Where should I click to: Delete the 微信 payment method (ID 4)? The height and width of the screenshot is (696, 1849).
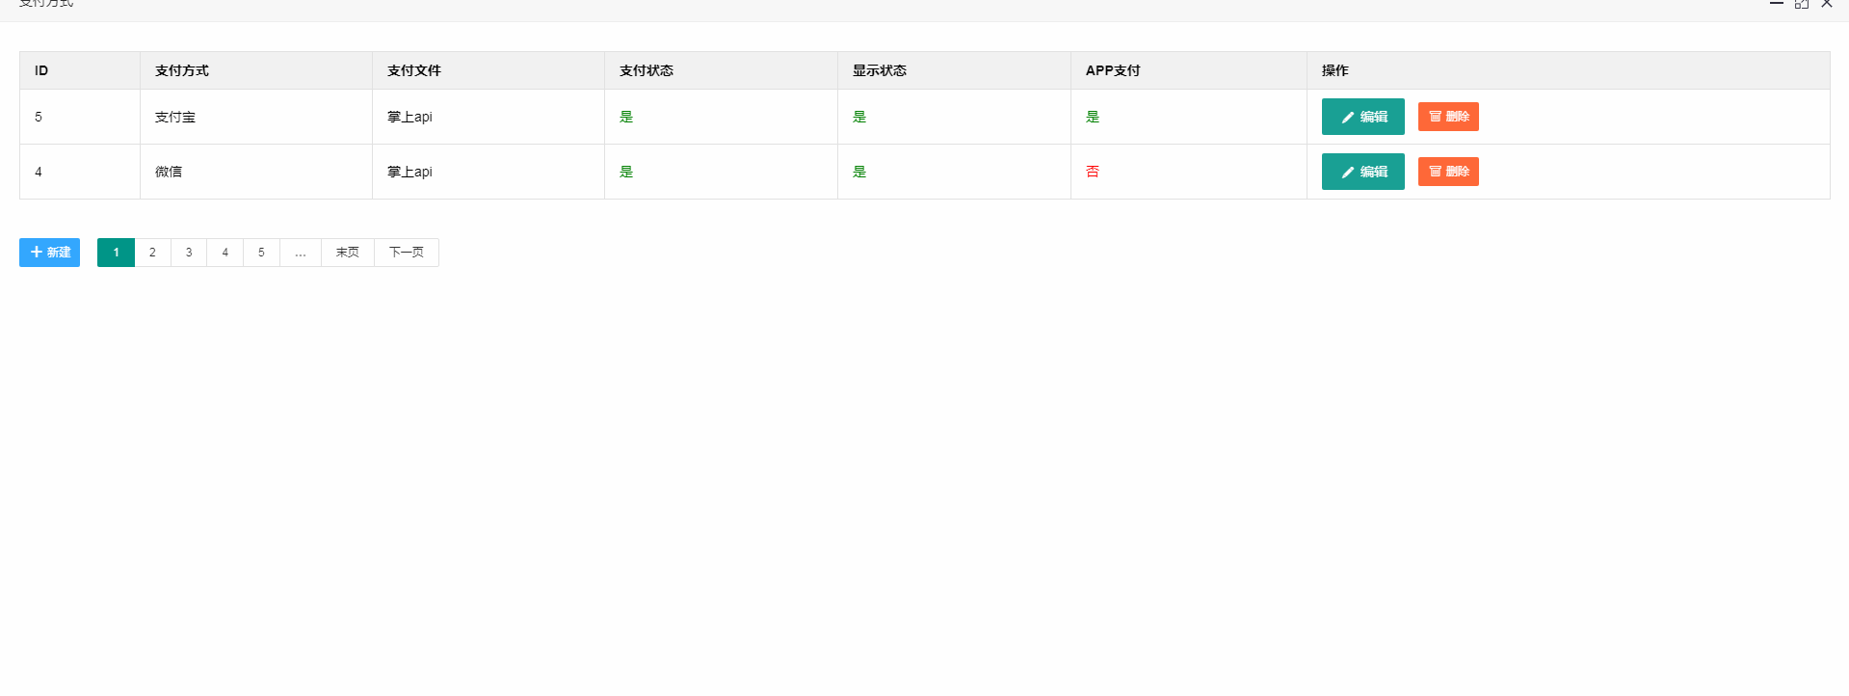click(1447, 172)
